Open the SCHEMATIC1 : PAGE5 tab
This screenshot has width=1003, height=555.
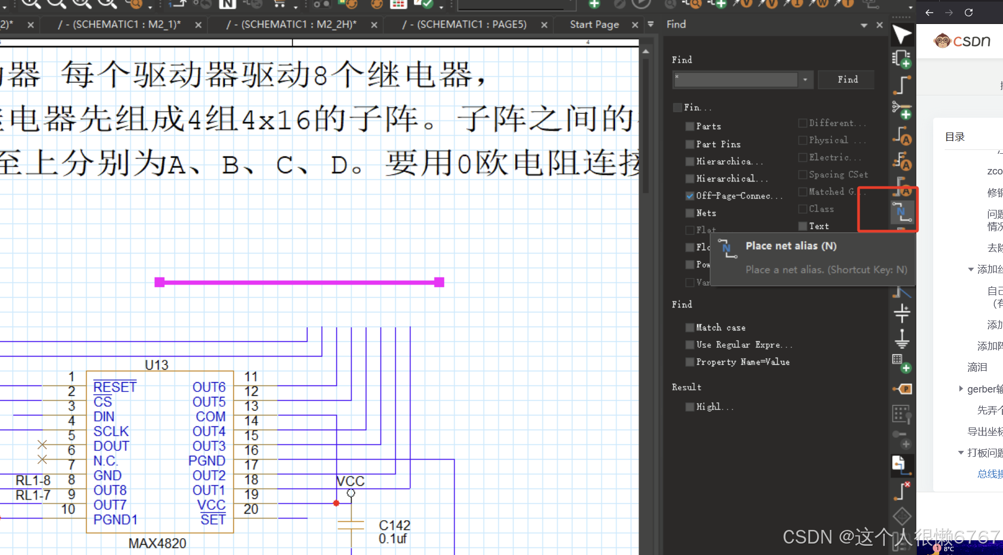464,25
